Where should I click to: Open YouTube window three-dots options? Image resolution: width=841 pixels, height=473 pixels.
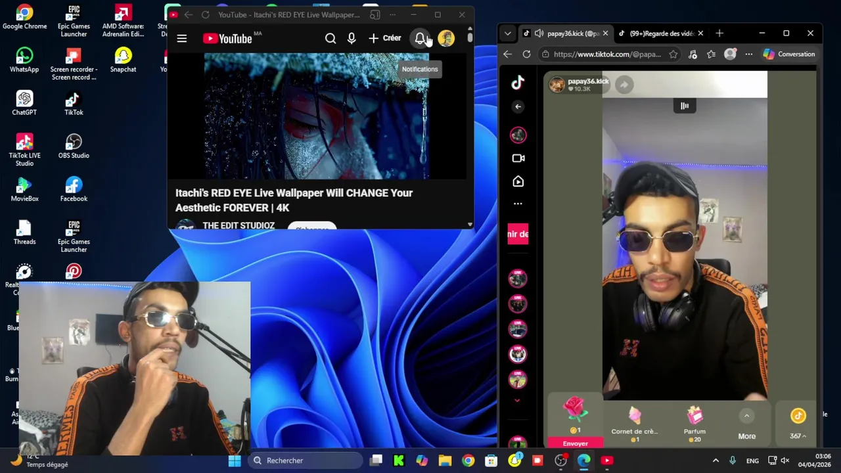click(x=392, y=14)
